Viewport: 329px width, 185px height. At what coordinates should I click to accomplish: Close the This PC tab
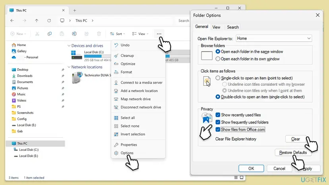click(x=63, y=10)
